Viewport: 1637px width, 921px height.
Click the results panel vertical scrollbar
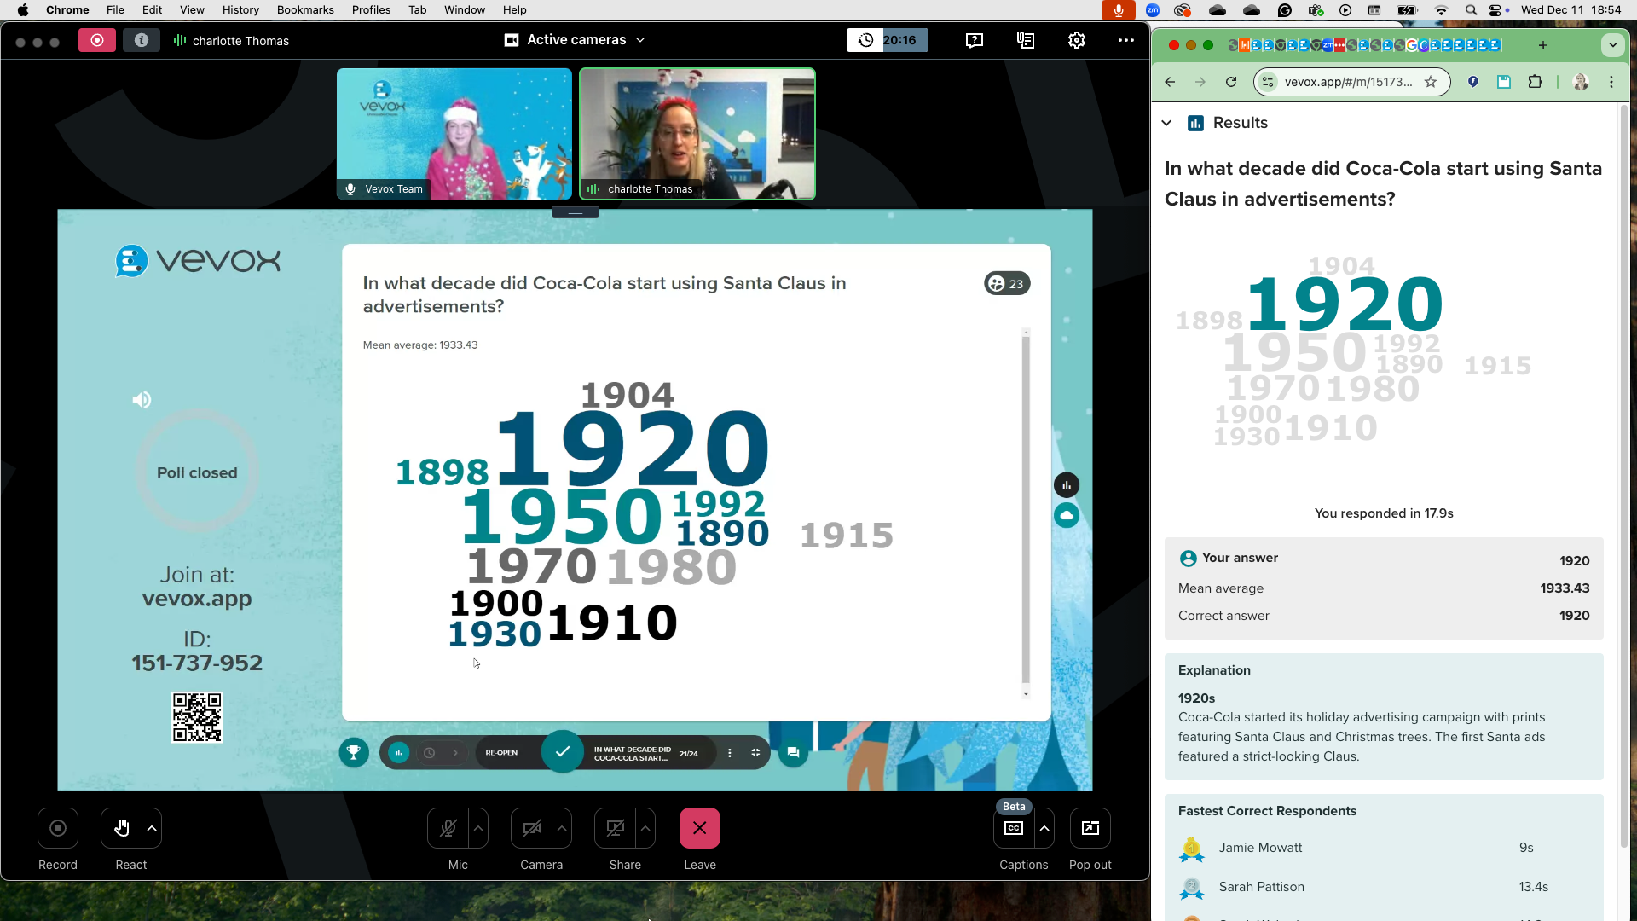(1026, 512)
